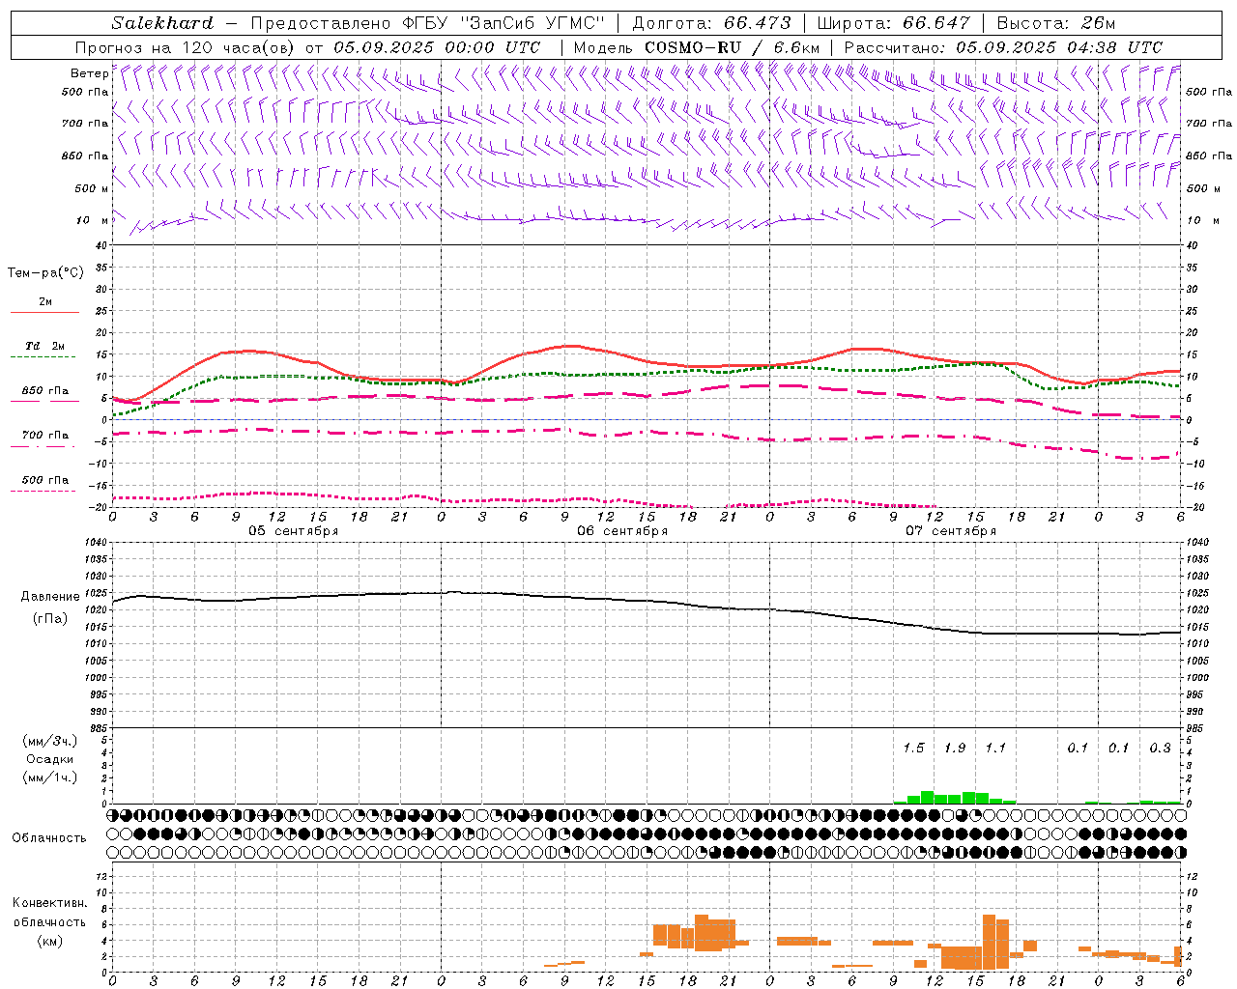1237x989 pixels.
Task: Click the 'Давление' pressure panel label
Action: pos(50,597)
